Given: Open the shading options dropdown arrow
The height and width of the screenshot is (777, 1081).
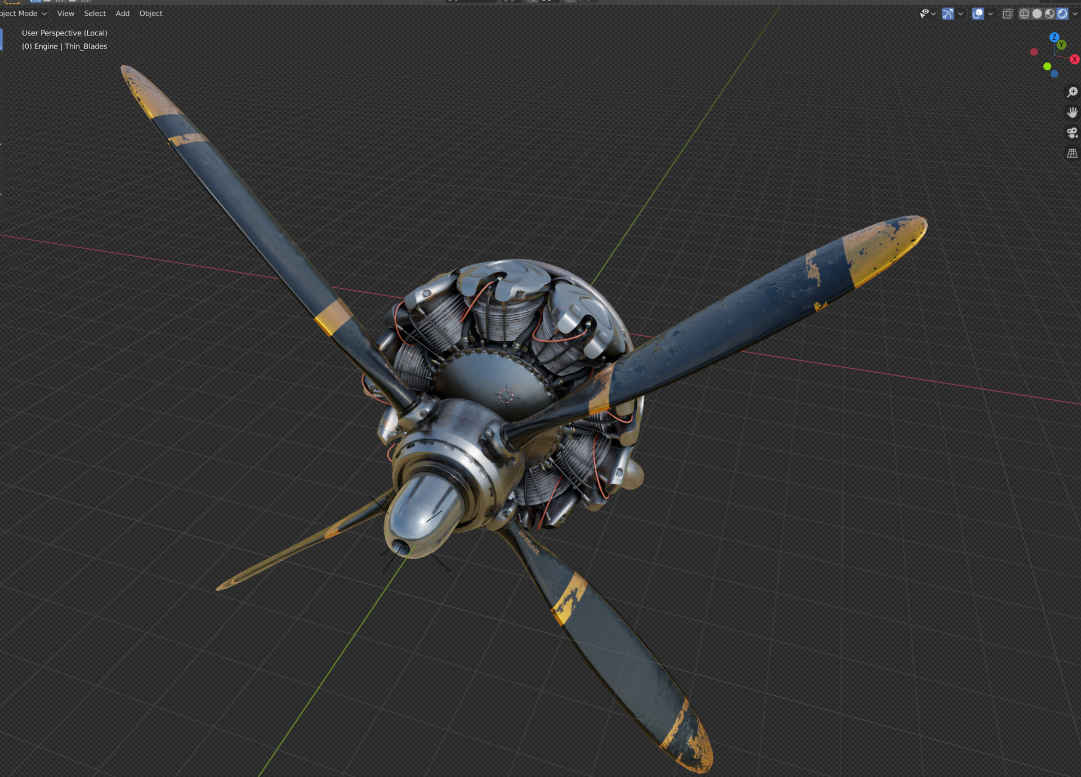Looking at the screenshot, I should [1074, 14].
